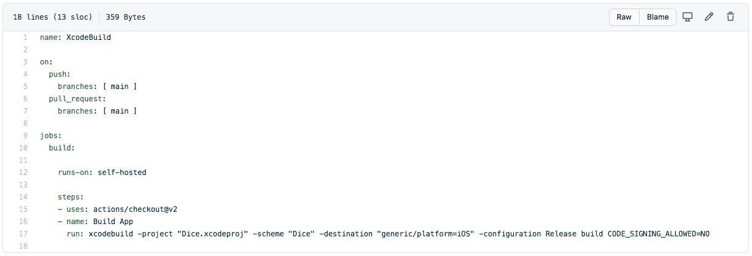This screenshot has height=256, width=752.
Task: Click the '359 Bytes' file size text
Action: [125, 17]
